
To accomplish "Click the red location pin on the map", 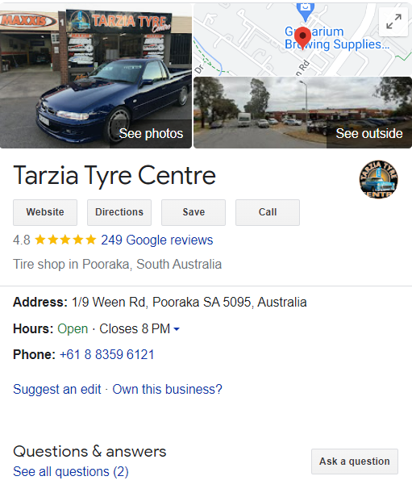I will coord(302,38).
